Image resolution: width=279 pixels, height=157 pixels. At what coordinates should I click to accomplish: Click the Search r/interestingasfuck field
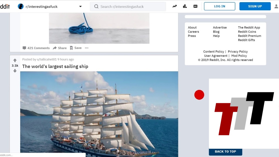[x=128, y=7]
